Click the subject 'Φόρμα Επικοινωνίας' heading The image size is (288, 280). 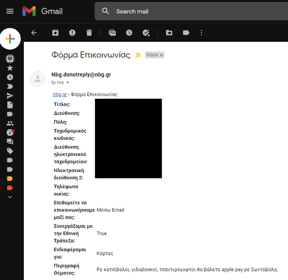click(91, 55)
